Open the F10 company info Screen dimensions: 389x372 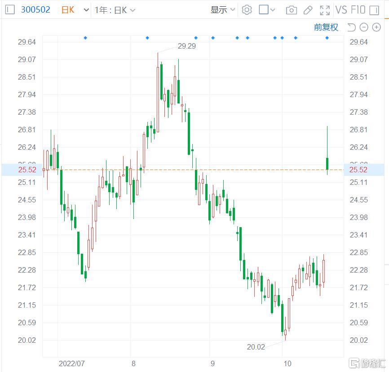click(358, 10)
